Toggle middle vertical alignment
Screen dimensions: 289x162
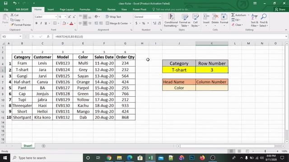(85, 17)
